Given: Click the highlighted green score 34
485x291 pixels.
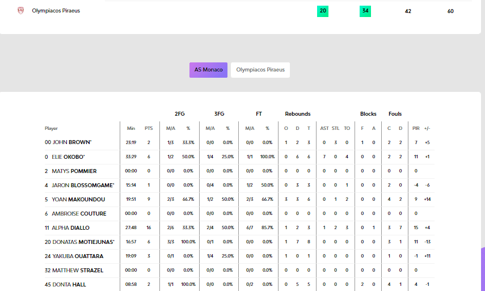Looking at the screenshot, I should (x=365, y=11).
